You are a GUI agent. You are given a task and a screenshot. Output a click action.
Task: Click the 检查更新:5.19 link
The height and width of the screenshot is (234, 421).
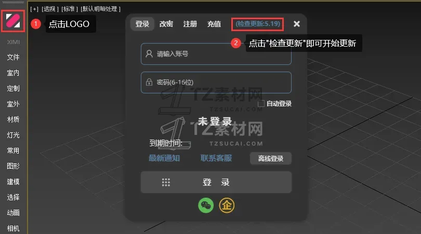(258, 24)
